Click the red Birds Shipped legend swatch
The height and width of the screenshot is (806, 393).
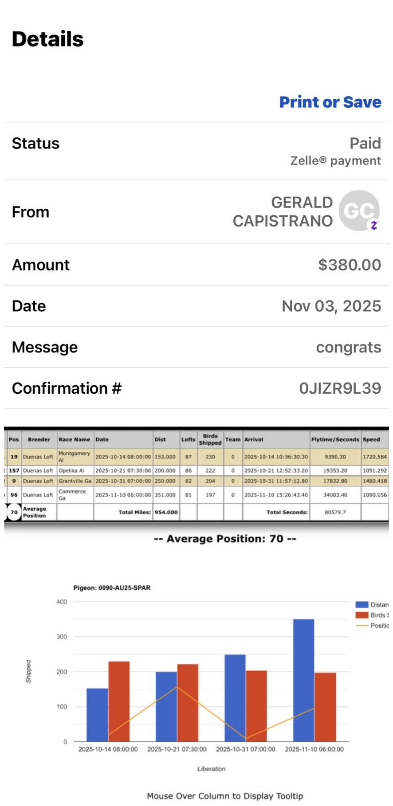(x=362, y=615)
